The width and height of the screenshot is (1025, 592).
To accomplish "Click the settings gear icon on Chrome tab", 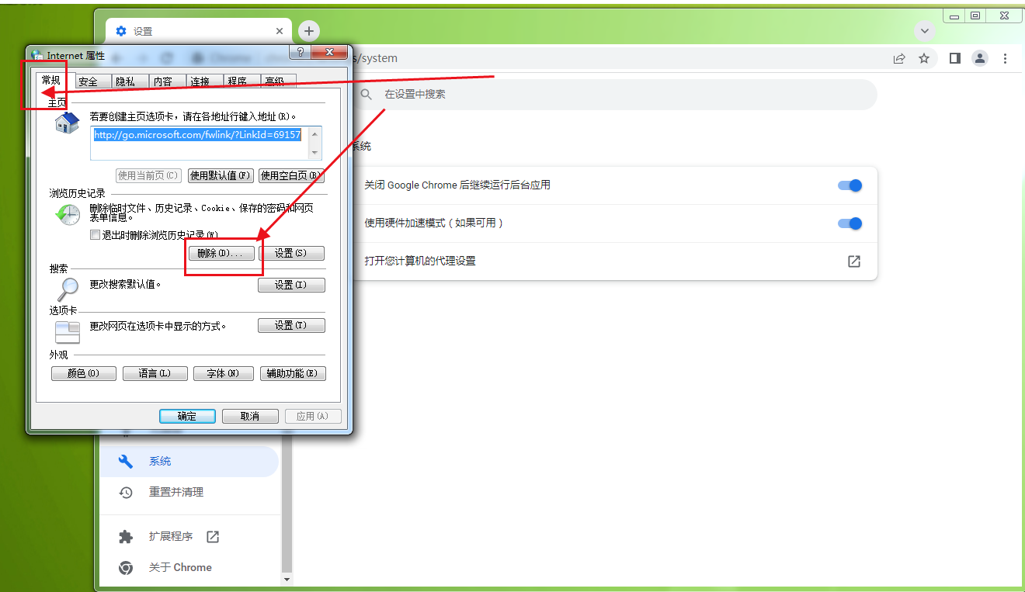I will (x=120, y=31).
